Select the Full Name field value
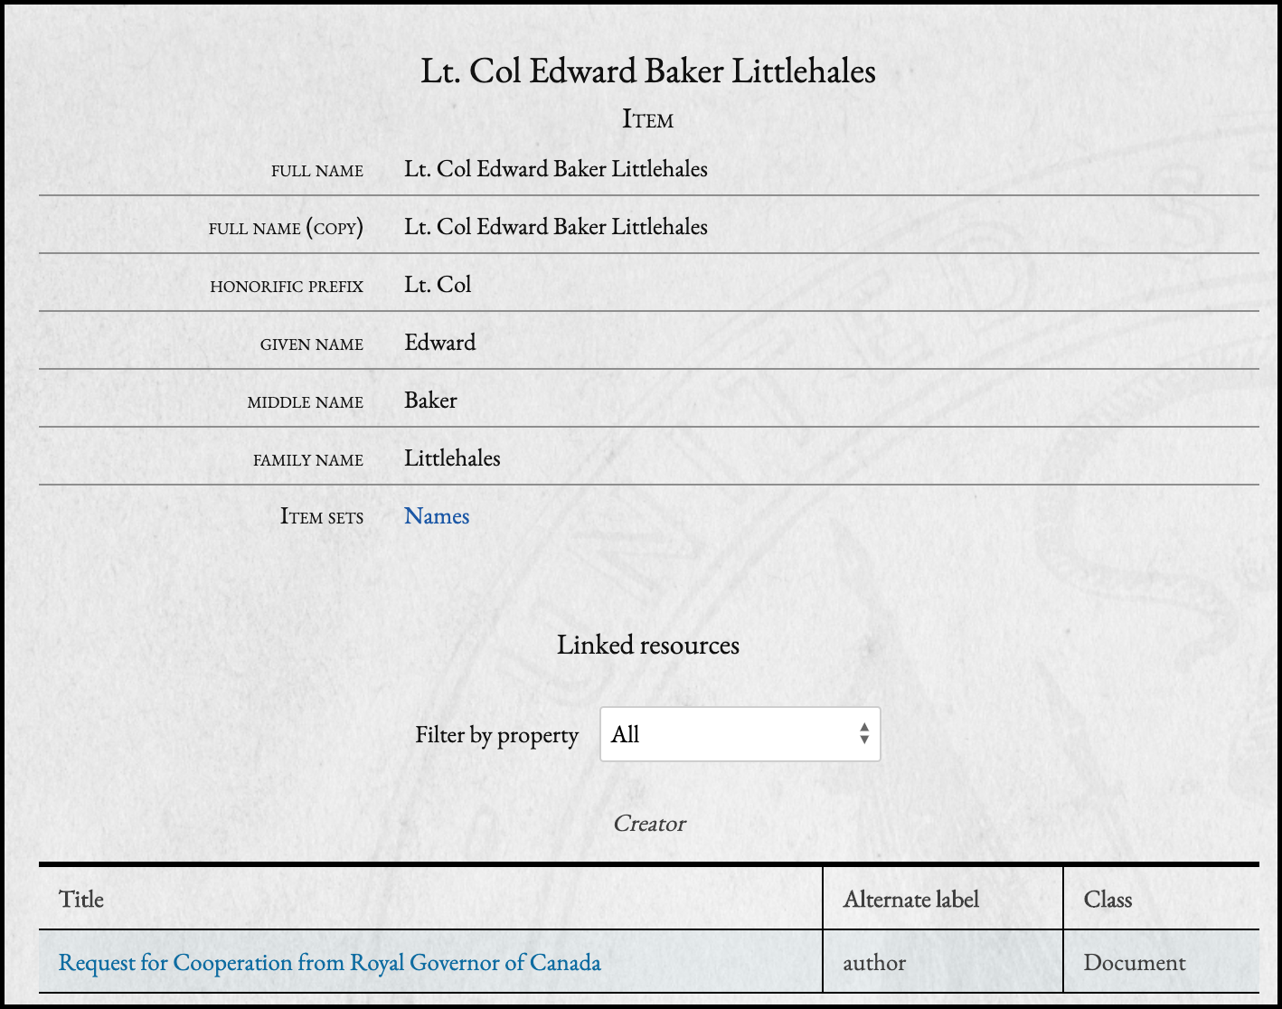1282x1009 pixels. (556, 168)
